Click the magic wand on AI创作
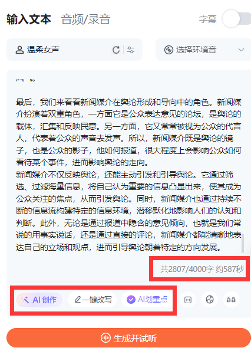The height and width of the screenshot is (351, 251). (x=25, y=300)
